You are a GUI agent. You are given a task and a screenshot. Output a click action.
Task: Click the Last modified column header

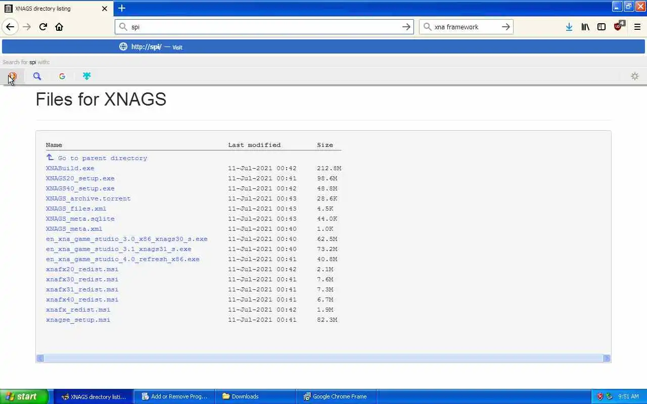(x=254, y=145)
